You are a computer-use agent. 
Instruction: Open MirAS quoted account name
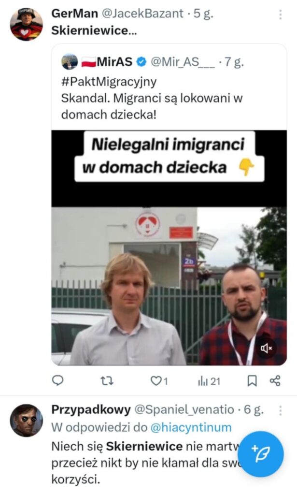(x=114, y=61)
